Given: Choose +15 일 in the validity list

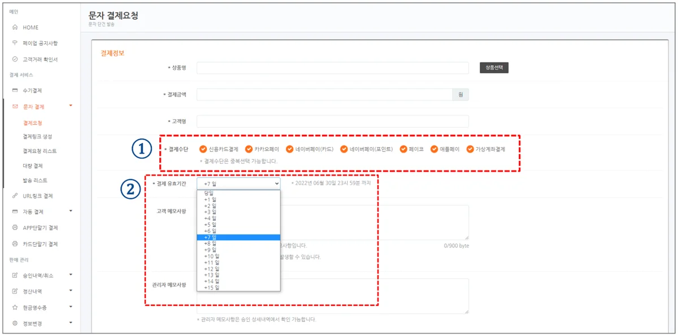Looking at the screenshot, I should (238, 287).
